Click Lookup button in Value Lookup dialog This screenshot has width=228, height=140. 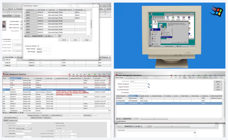(x=218, y=81)
